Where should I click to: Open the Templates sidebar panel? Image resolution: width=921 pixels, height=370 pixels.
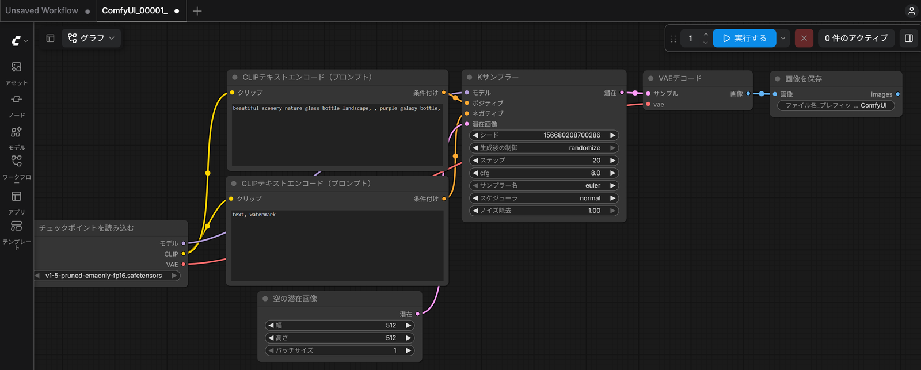[17, 235]
